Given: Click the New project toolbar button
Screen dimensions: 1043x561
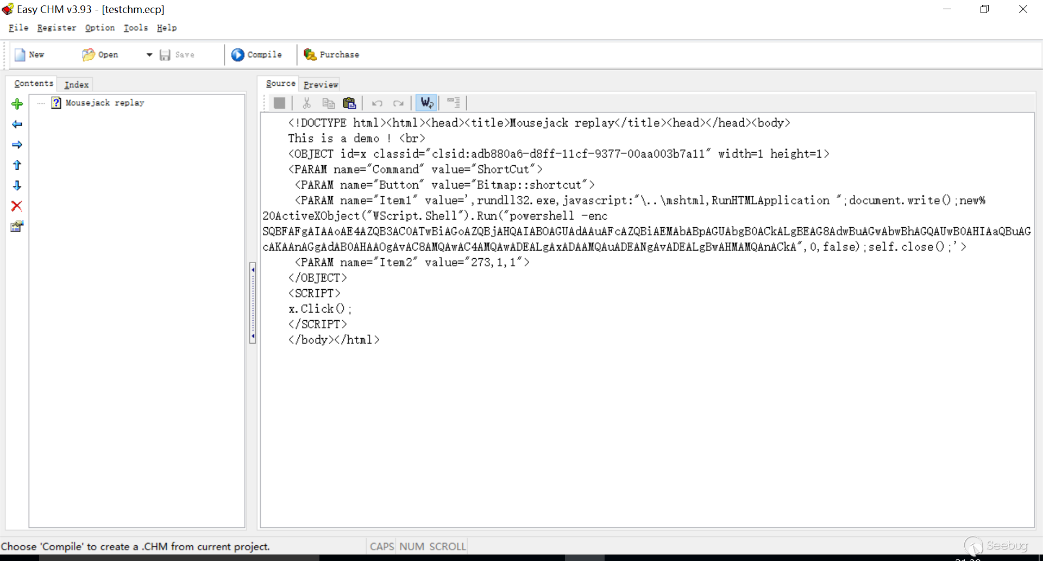Looking at the screenshot, I should pyautogui.click(x=30, y=55).
